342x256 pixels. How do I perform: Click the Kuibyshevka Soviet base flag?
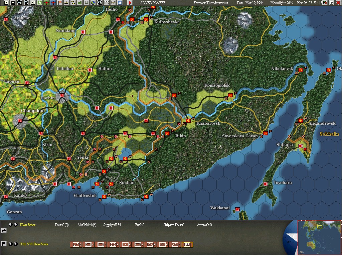[x=146, y=19]
